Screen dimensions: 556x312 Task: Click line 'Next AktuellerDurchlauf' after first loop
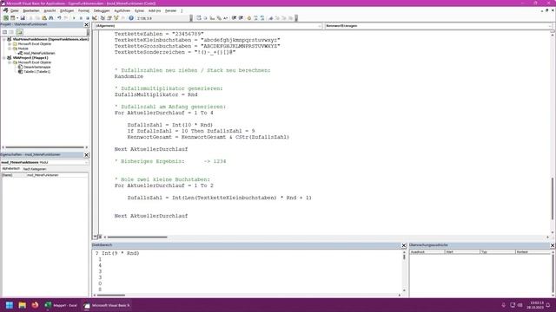click(151, 149)
